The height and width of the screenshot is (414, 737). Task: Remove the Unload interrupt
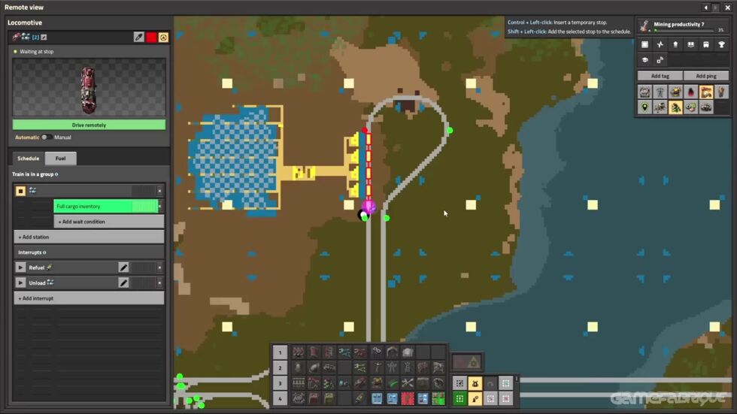pos(159,283)
